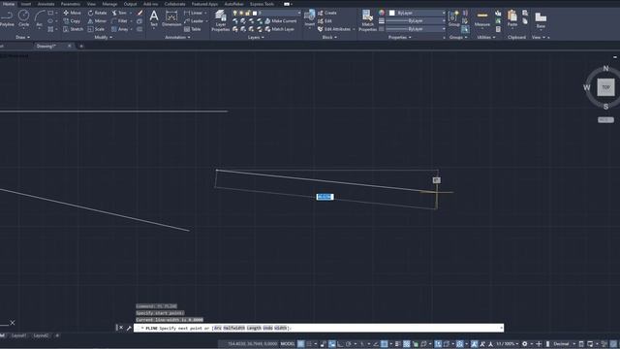Toggle the layer freeze sun icon

[241, 13]
